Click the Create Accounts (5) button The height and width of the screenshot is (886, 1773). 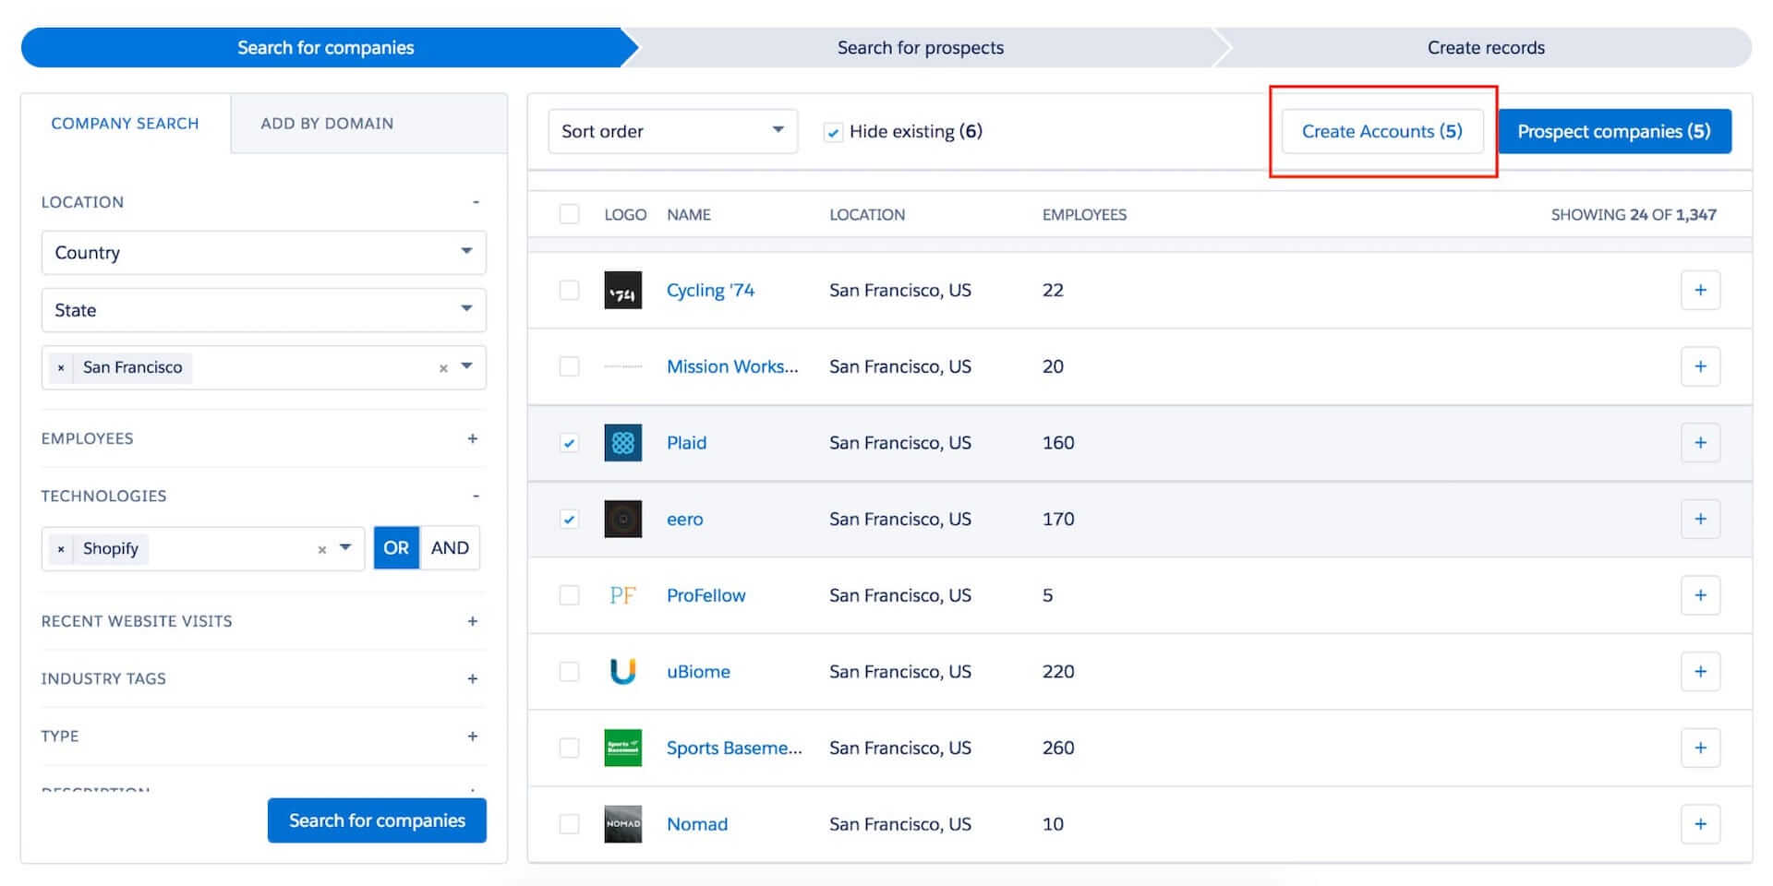[x=1381, y=131]
